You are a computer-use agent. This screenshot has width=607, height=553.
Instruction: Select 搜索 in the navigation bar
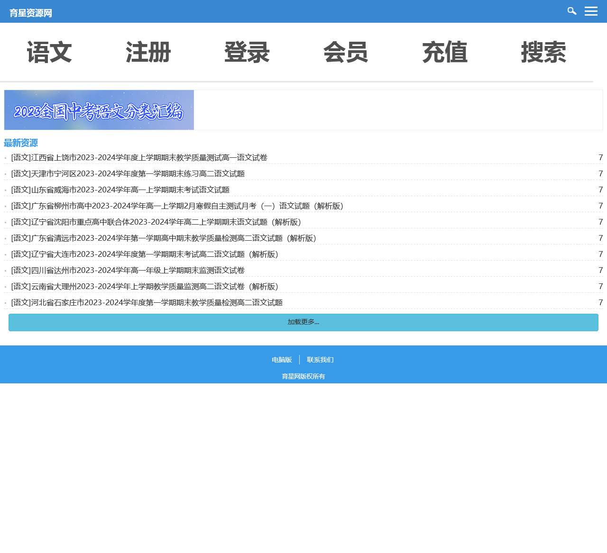coord(544,52)
